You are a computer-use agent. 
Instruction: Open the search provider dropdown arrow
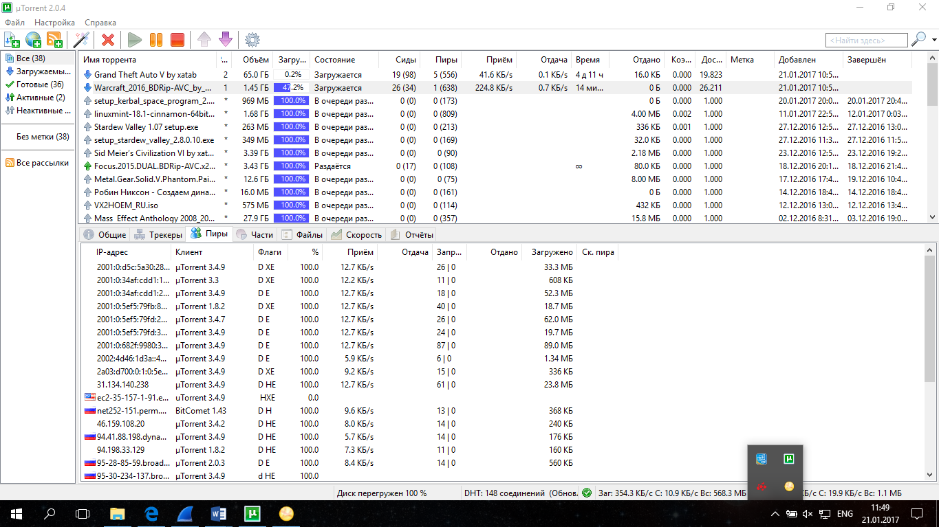click(x=934, y=41)
